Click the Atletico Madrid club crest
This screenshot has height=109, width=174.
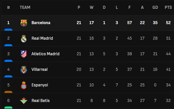click(24, 54)
